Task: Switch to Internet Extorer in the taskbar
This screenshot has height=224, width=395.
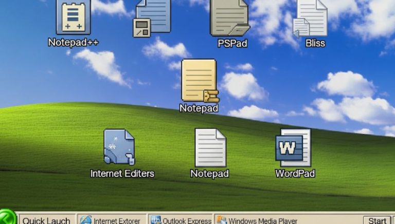Action: [x=112, y=219]
